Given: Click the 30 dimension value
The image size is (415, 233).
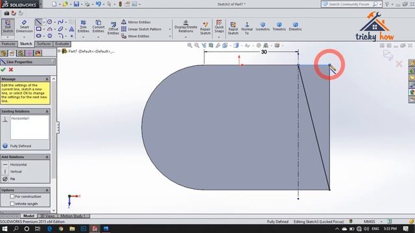Looking at the screenshot, I should pos(264,52).
